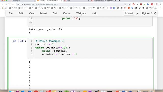The width and height of the screenshot is (163, 92).
Task: Open the Academic bookmarks folder
Action: pyautogui.click(x=23, y=8)
